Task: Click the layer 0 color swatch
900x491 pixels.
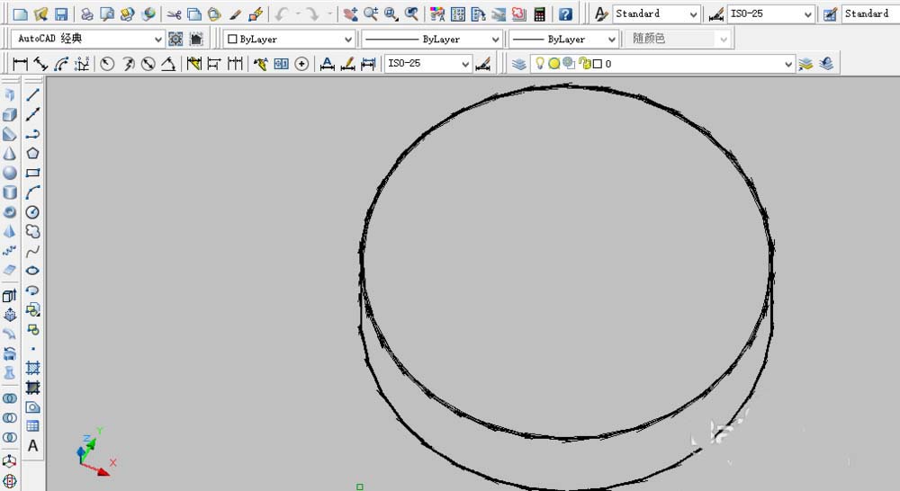Action: click(x=598, y=64)
